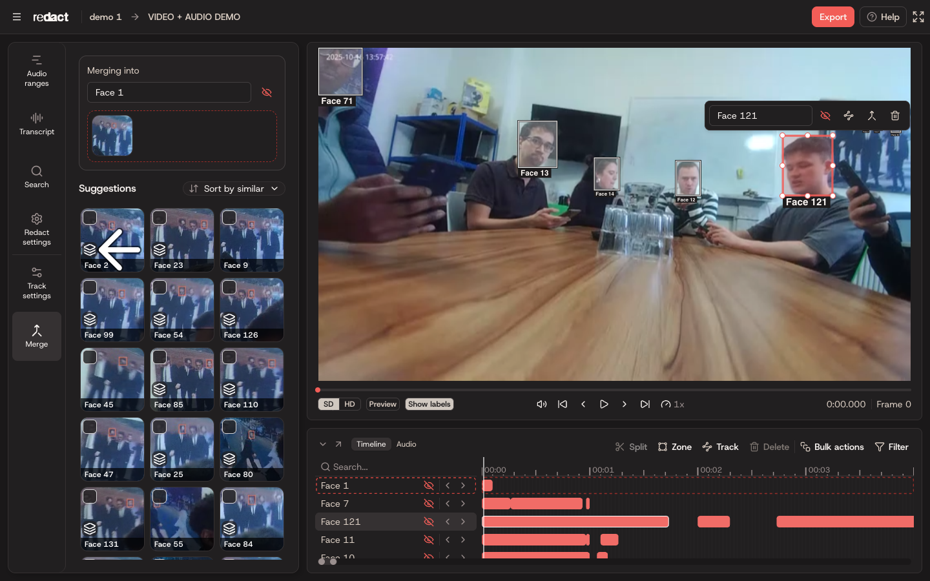This screenshot has height=581, width=930.
Task: Toggle Show labels button
Action: pos(429,404)
